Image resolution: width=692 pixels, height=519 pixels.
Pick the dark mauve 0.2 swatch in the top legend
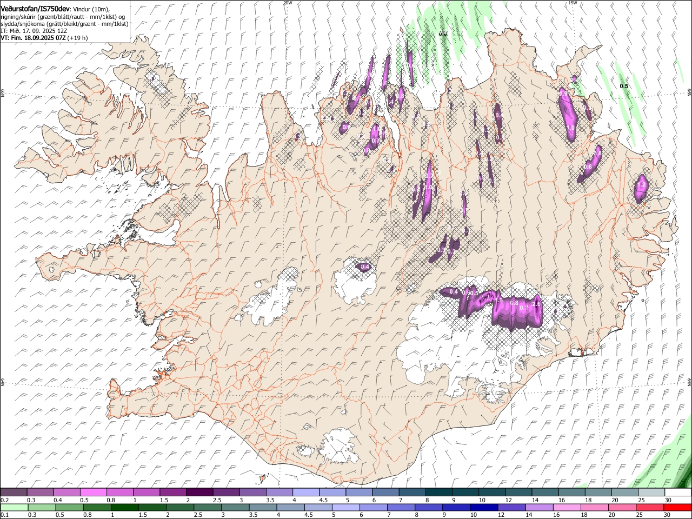pyautogui.click(x=14, y=493)
